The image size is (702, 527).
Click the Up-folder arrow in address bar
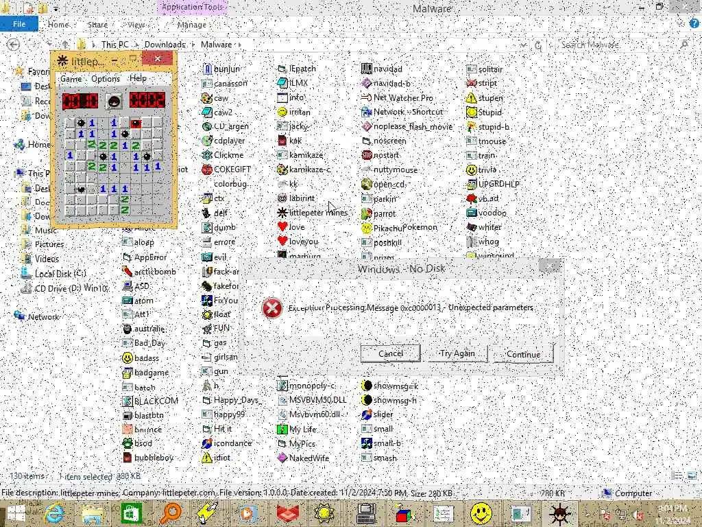point(65,45)
